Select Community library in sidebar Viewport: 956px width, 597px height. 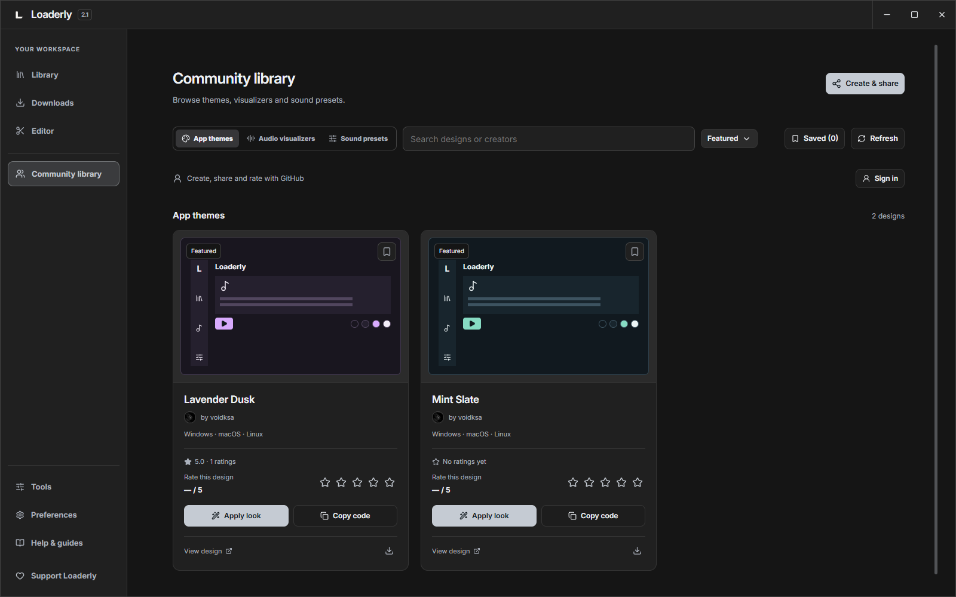[63, 174]
